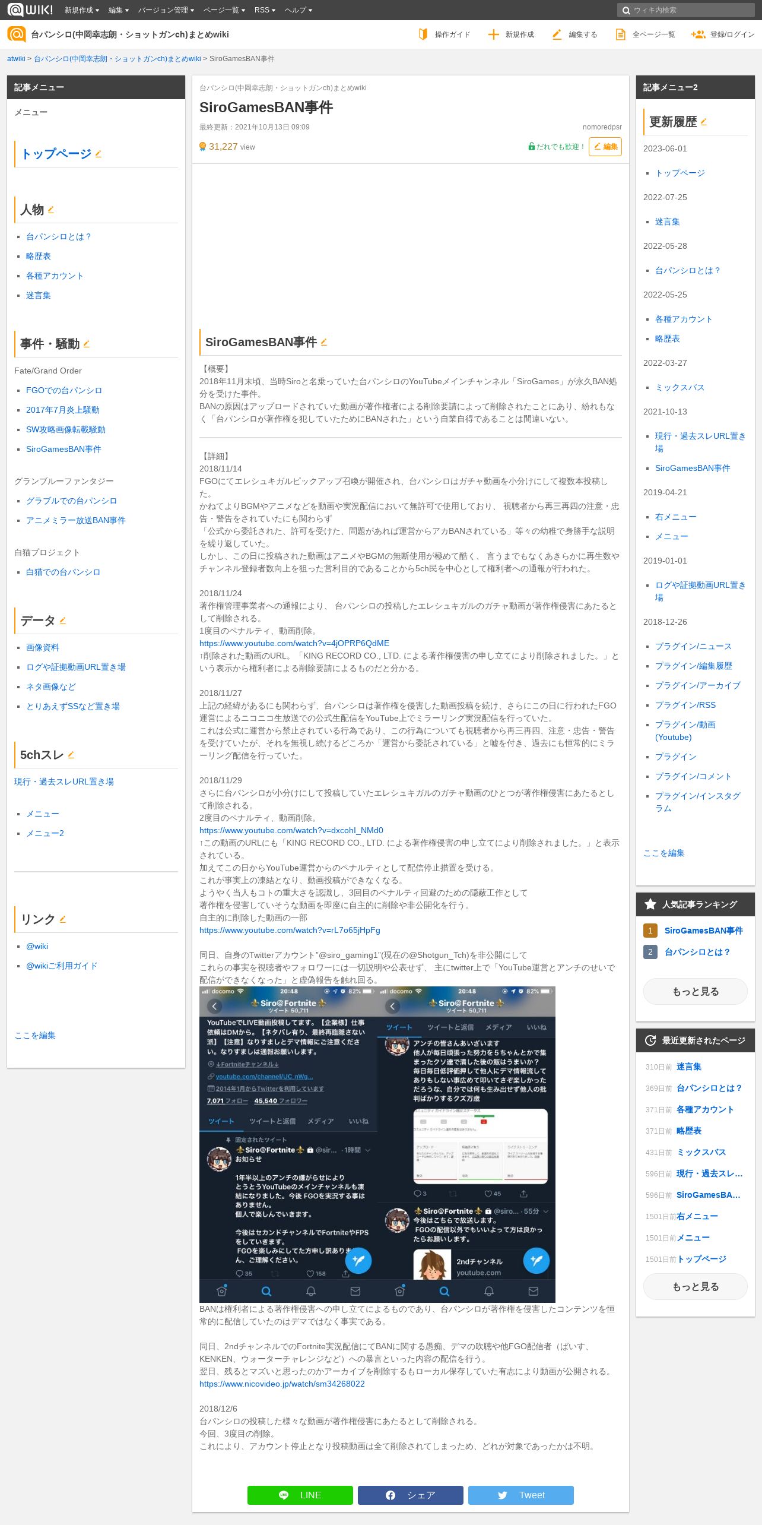The width and height of the screenshot is (762, 1525).
Task: Open the RSS dropdown menu
Action: tap(265, 10)
